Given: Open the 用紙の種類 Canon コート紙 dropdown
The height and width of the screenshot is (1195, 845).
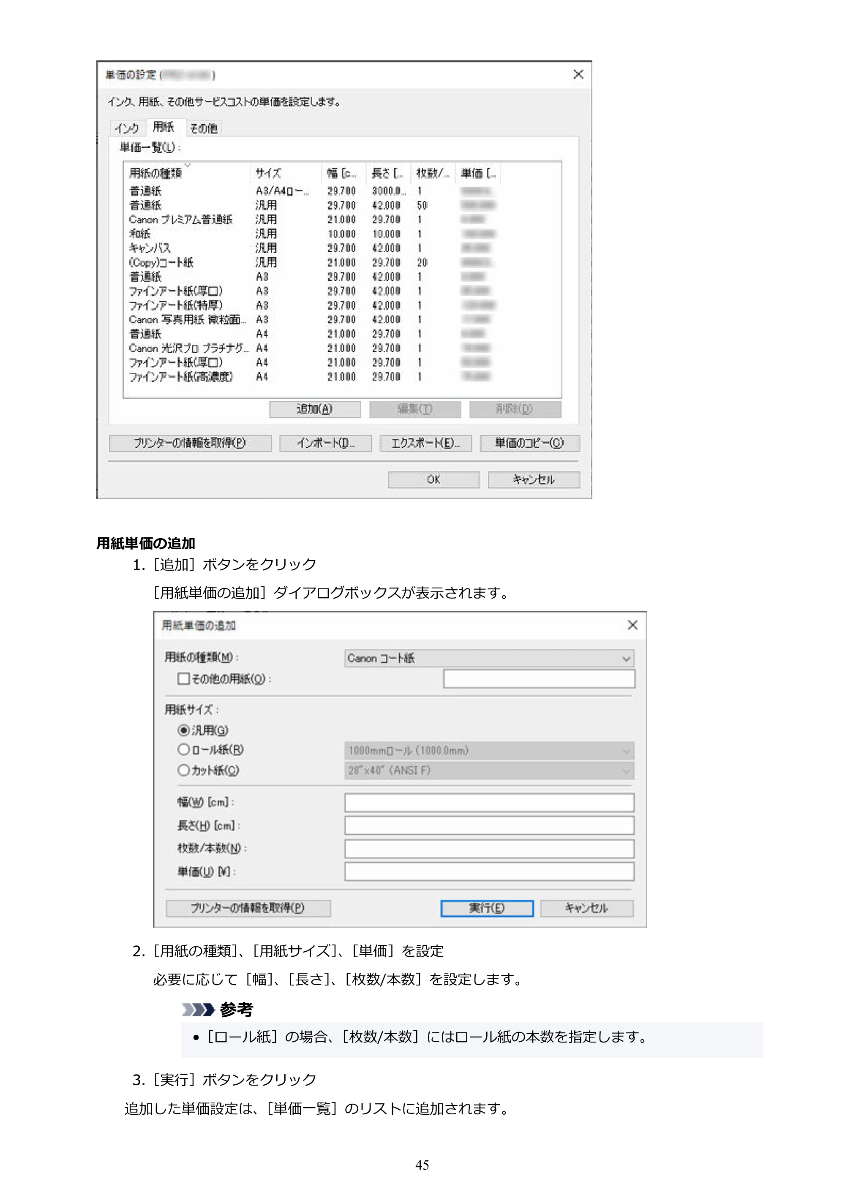Looking at the screenshot, I should coord(489,659).
